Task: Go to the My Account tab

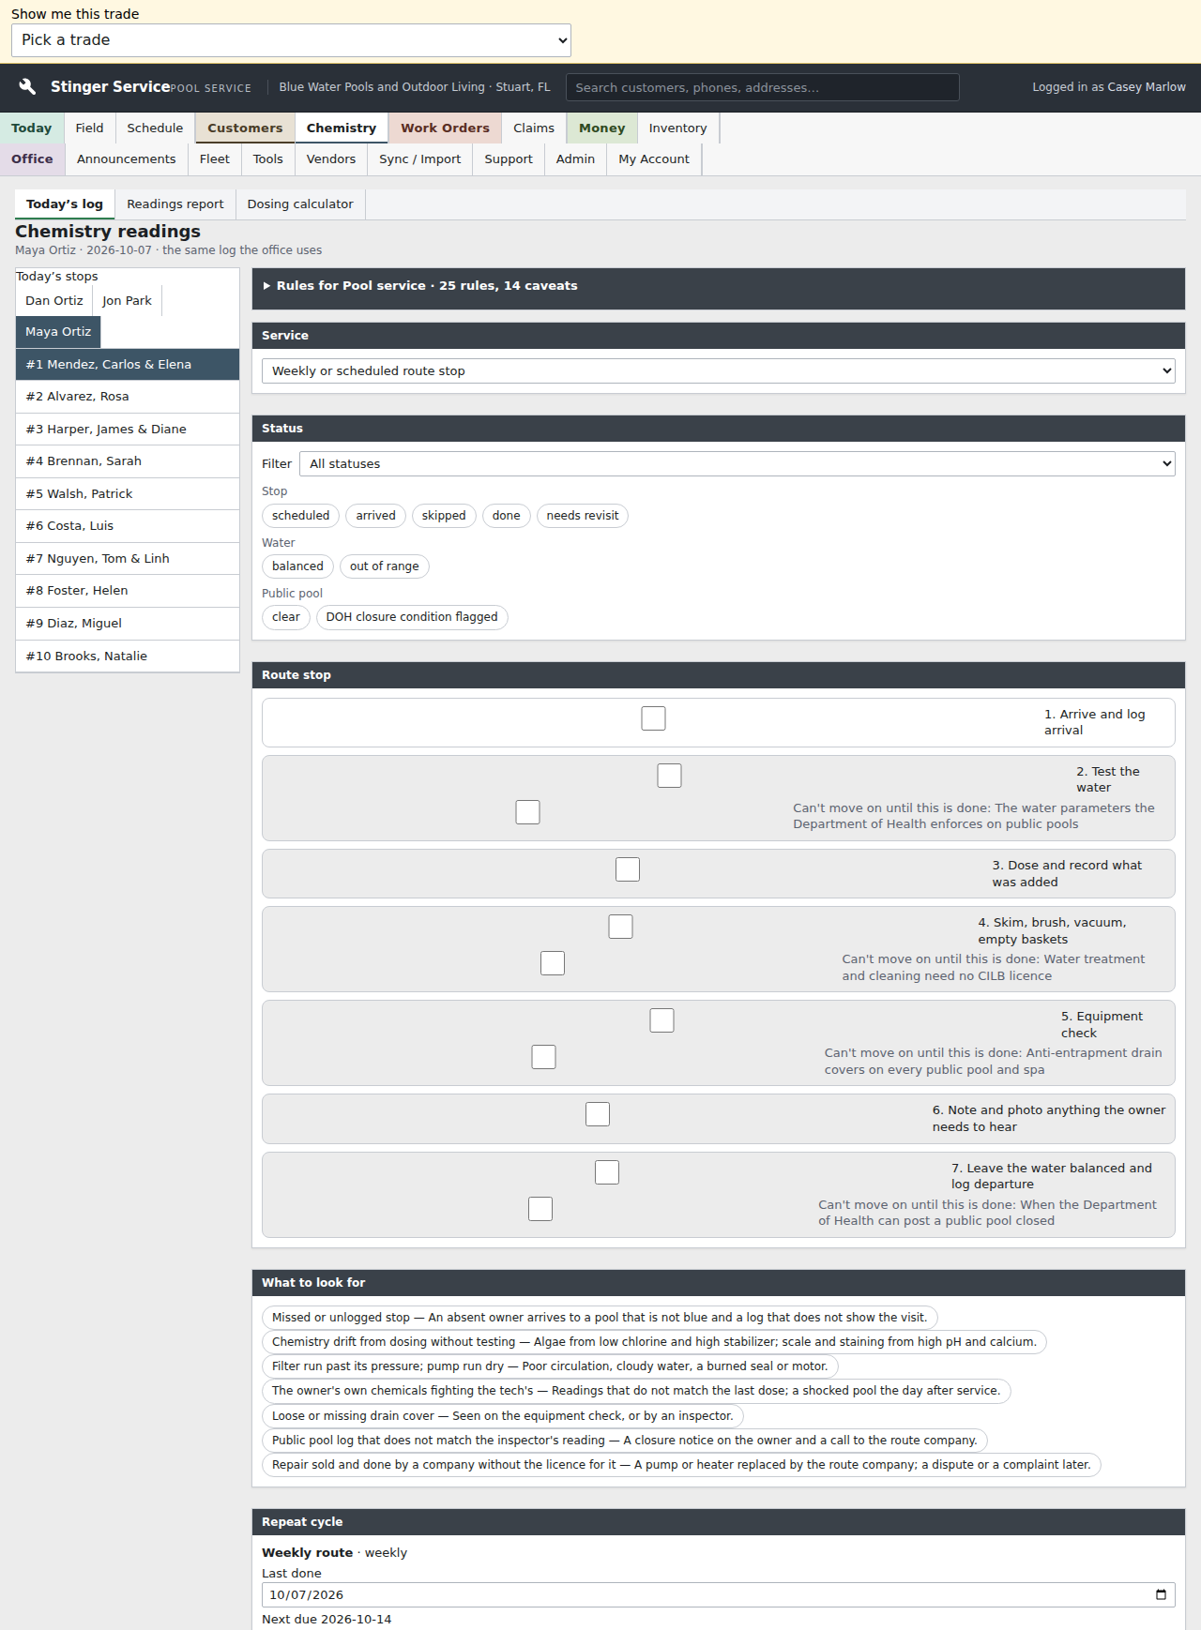Action: point(654,159)
